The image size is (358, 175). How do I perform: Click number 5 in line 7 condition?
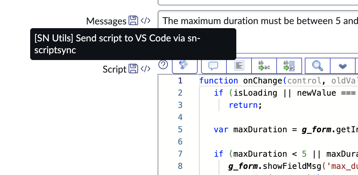[x=304, y=154]
